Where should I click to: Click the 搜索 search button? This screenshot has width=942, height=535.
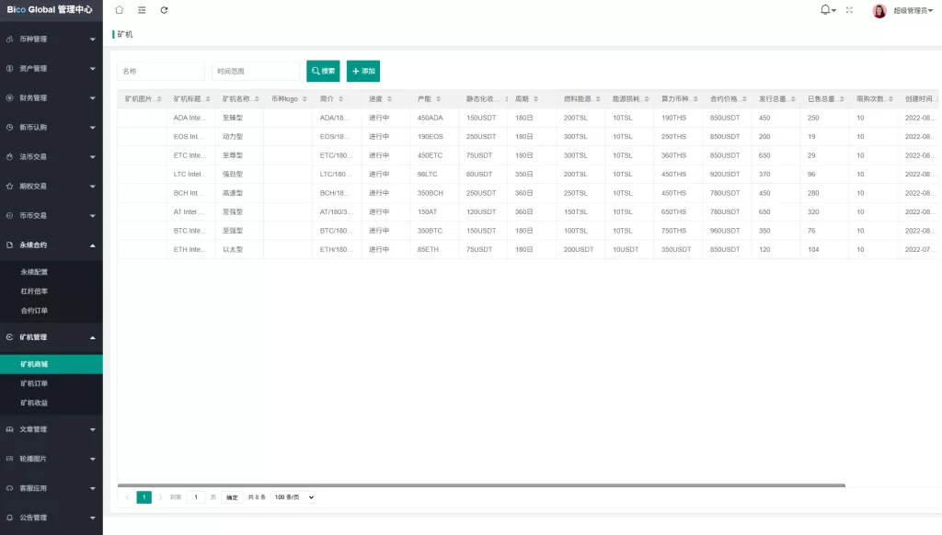325,71
